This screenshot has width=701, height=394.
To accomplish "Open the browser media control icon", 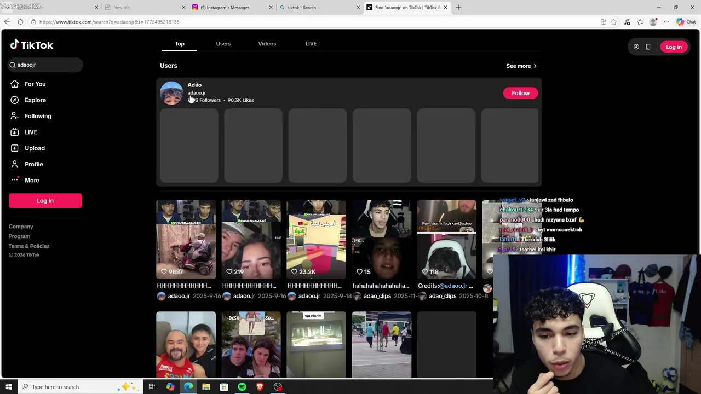I will (627, 22).
